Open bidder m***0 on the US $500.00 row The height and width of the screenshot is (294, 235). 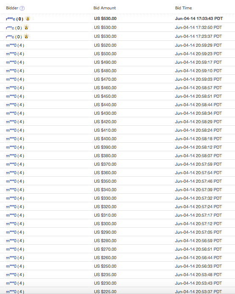(x=11, y=54)
